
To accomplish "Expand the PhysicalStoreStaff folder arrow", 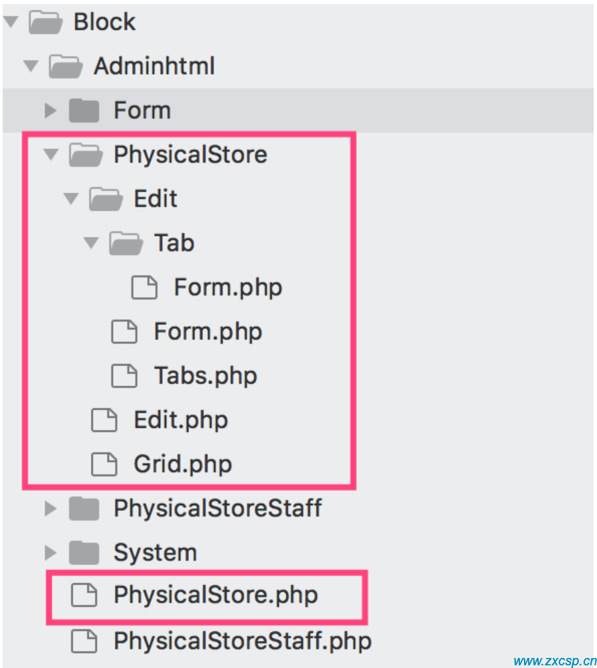I will (x=51, y=509).
